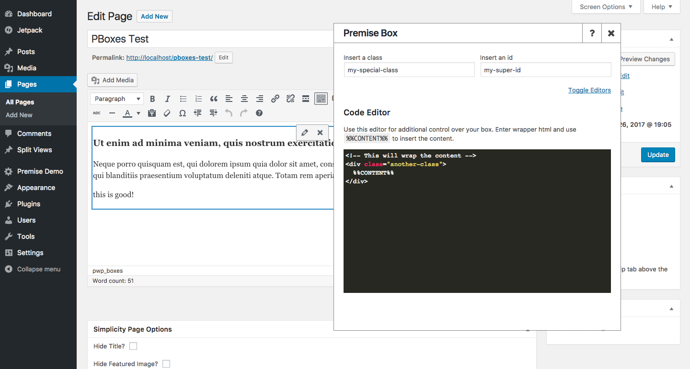The height and width of the screenshot is (369, 690).
Task: Open the text color picker arrow
Action: click(x=138, y=113)
